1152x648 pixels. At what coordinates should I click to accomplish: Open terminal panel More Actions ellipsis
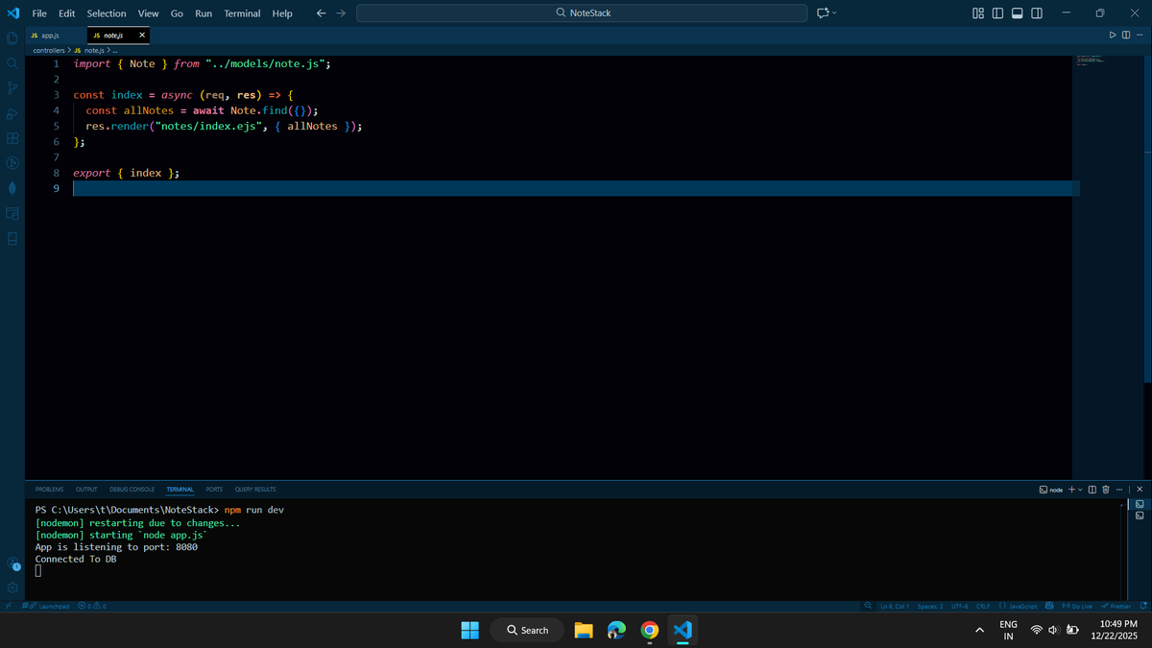pyautogui.click(x=1119, y=490)
